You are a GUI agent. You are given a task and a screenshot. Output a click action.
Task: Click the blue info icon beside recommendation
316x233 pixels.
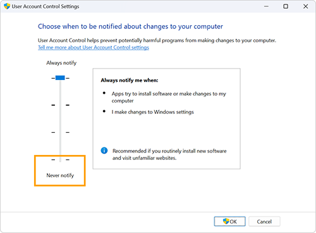pos(104,151)
